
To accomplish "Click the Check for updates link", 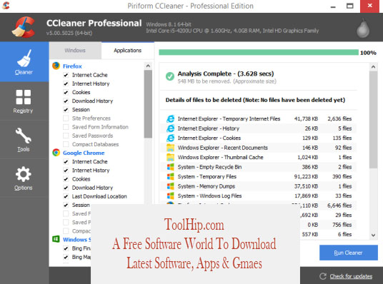I will [x=351, y=276].
